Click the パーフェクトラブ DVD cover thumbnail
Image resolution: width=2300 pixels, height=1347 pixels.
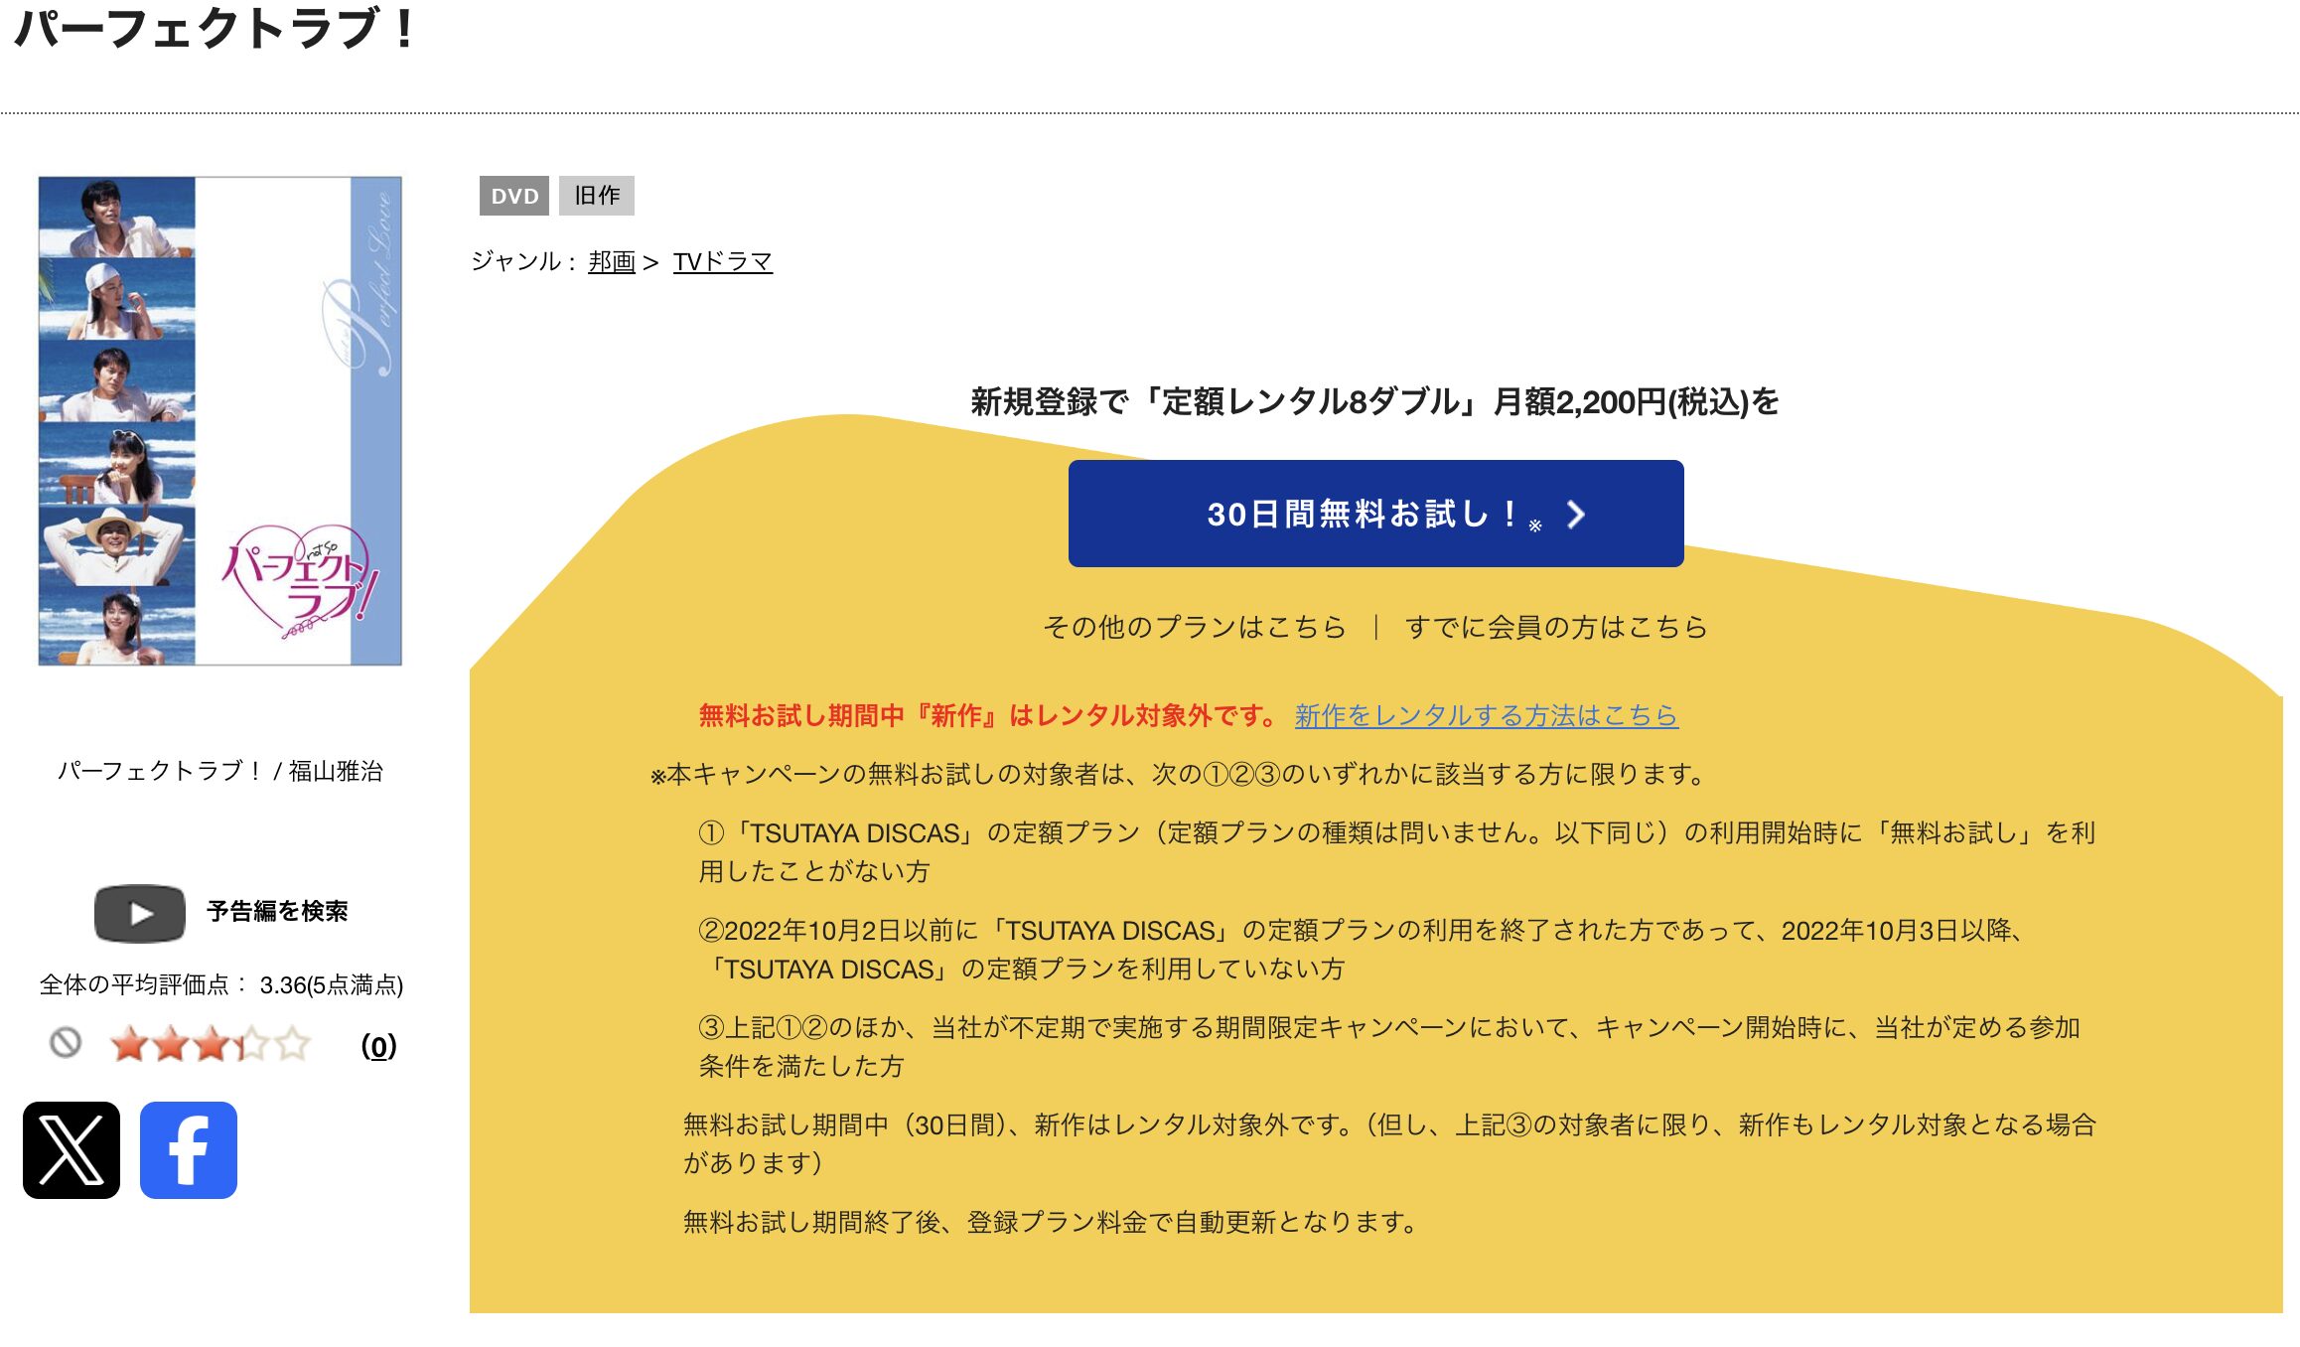tap(220, 421)
